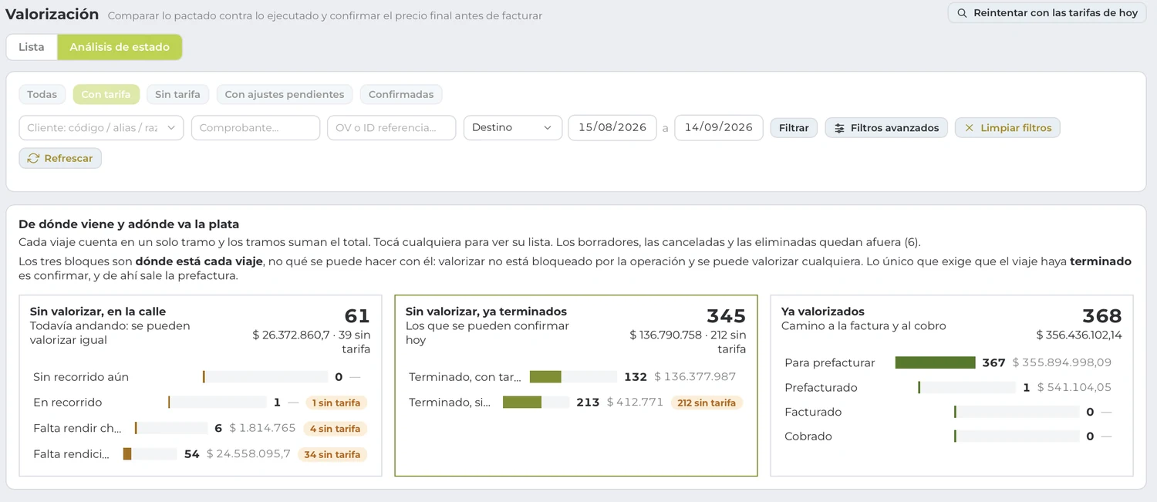This screenshot has width=1157, height=502.
Task: Switch to the Lista tab
Action: [x=32, y=47]
